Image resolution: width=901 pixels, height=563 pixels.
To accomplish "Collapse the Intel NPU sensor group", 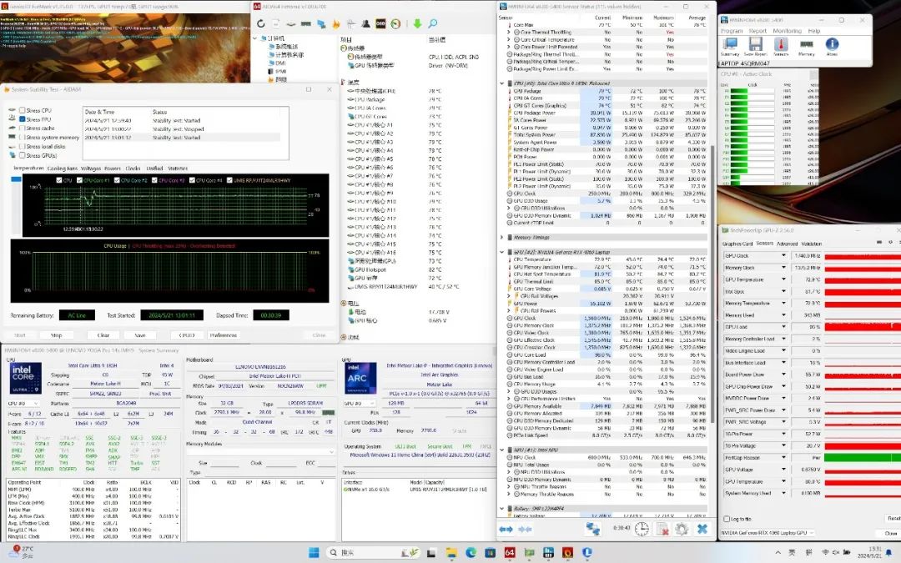I will [x=503, y=450].
